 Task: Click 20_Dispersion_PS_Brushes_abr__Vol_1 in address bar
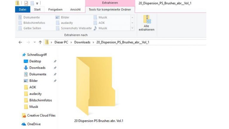pos(123,42)
